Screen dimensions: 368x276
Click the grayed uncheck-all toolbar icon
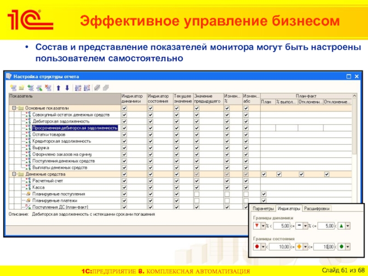coord(106,88)
